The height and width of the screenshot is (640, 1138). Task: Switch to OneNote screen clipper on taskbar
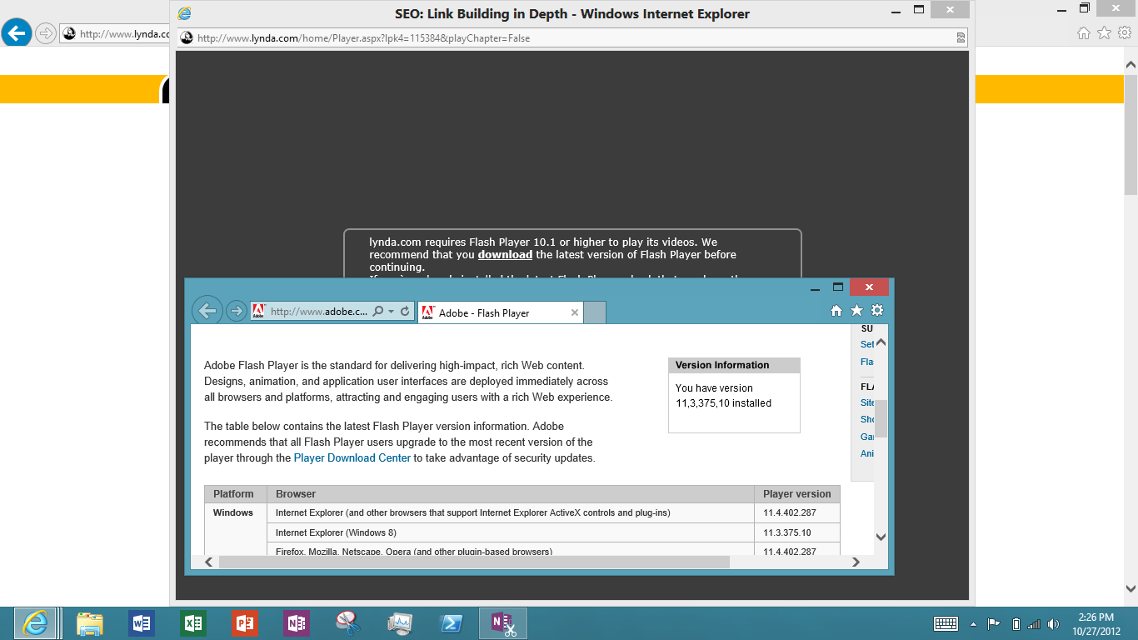click(503, 623)
